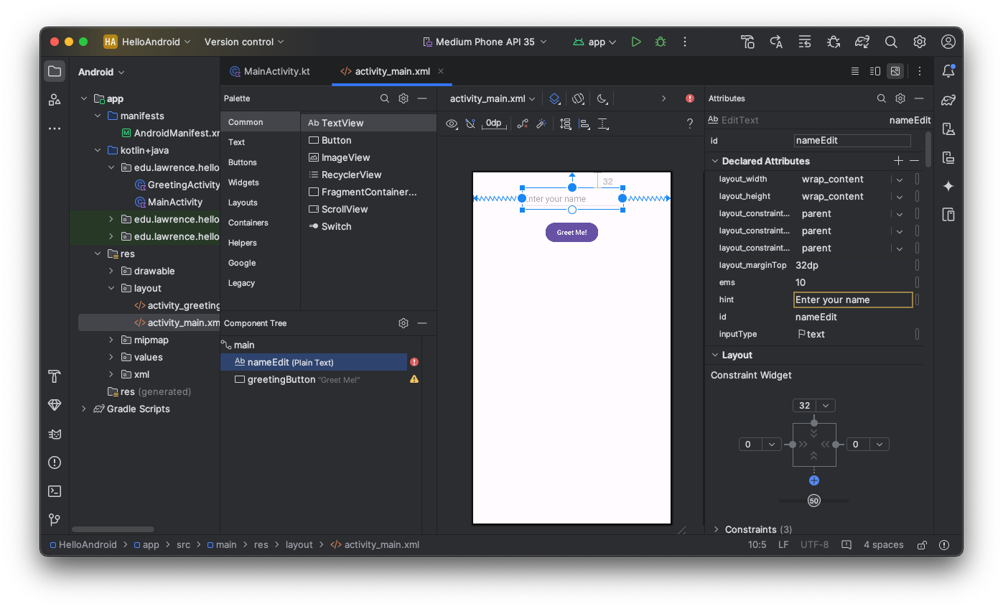The image size is (1003, 609).
Task: Switch editor to Split view mode
Action: [x=874, y=71]
